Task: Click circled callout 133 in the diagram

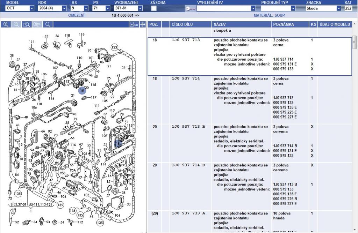Action: [114, 47]
